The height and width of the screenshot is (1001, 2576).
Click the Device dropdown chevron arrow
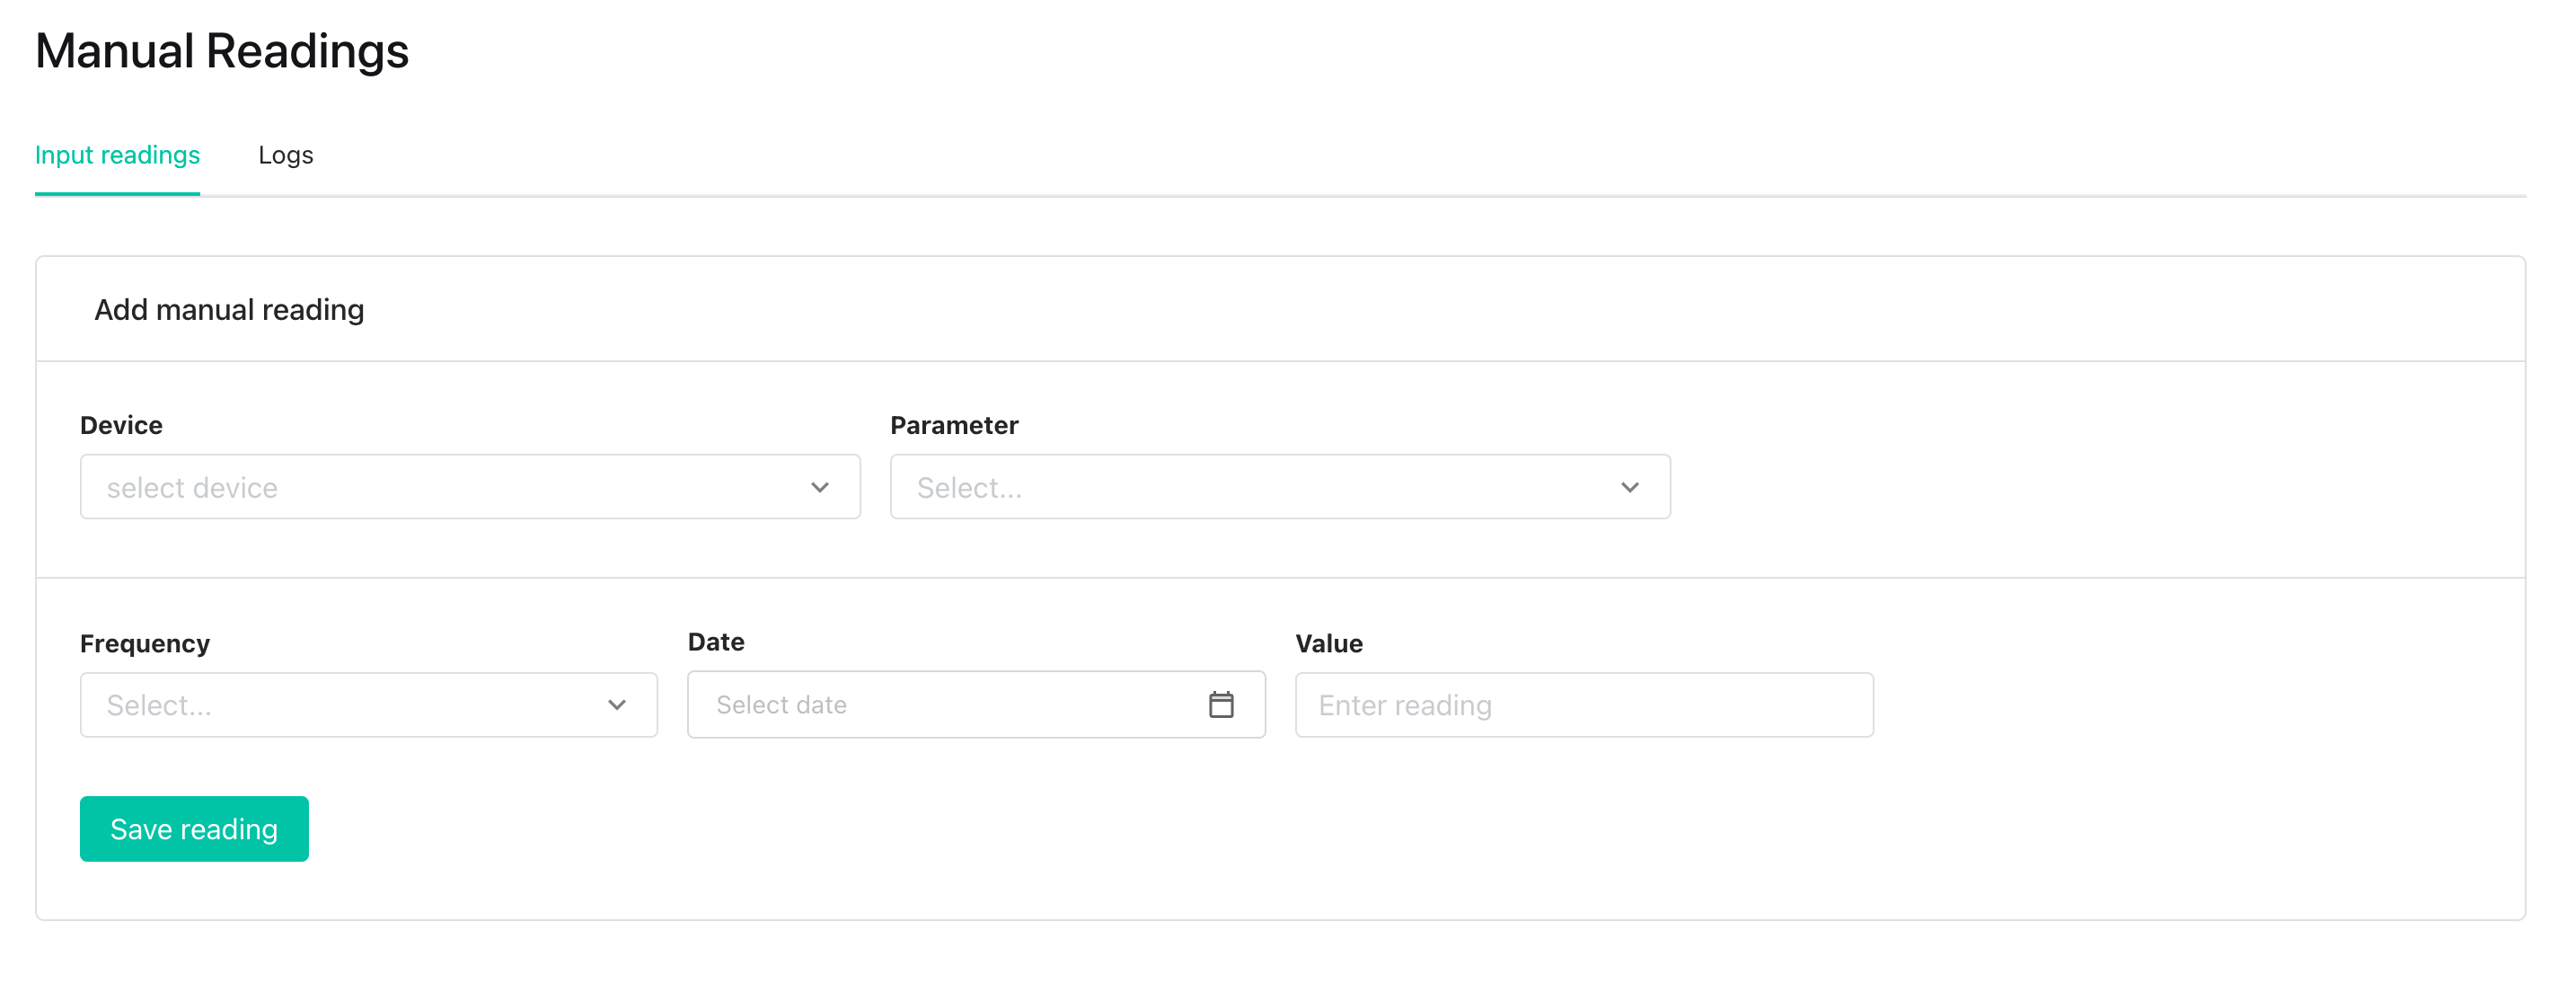coord(819,488)
